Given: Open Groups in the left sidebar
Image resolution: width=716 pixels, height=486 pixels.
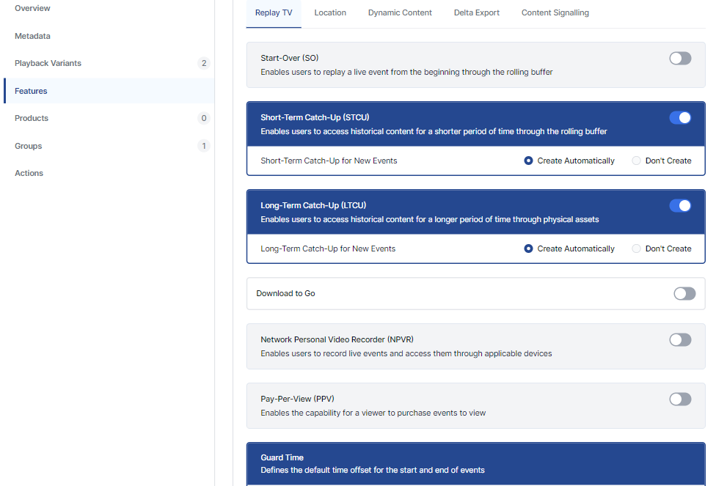Looking at the screenshot, I should (29, 146).
